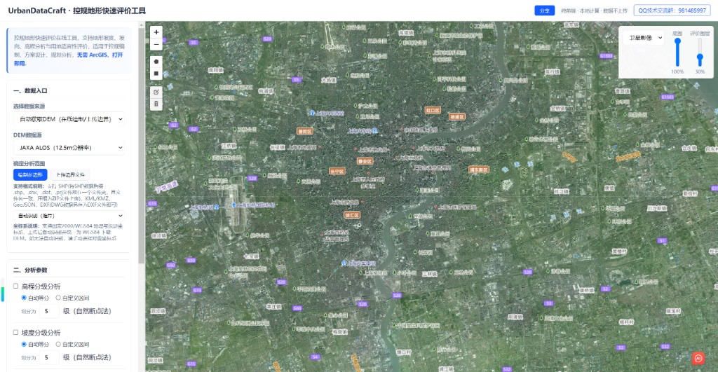Select 自定义区间 under 坡度分级分析
The image size is (718, 372).
coord(58,344)
